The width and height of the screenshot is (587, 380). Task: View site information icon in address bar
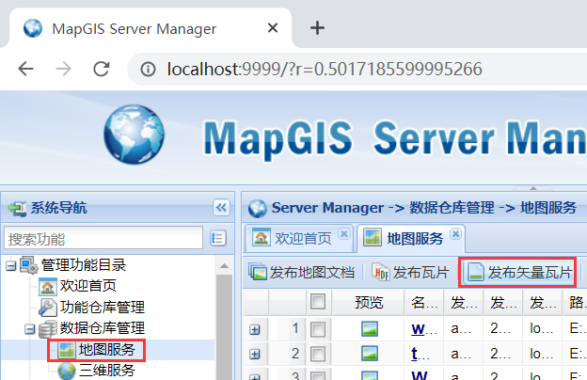click(148, 70)
